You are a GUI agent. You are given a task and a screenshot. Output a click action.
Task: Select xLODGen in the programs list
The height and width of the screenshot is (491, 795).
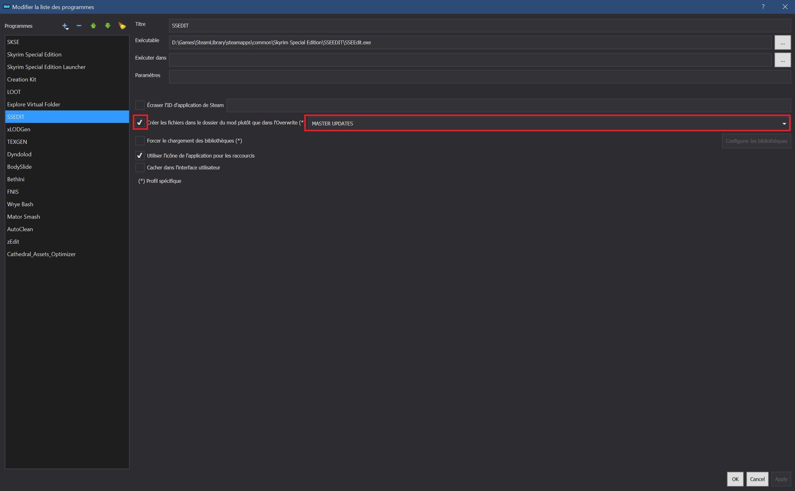click(x=19, y=129)
